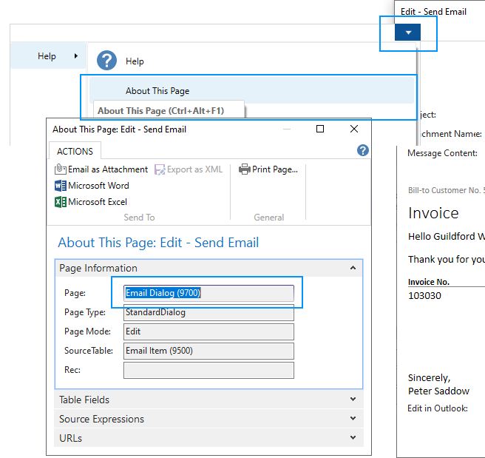Click the Page field showing Email Dialog (9700)
The width and height of the screenshot is (485, 458).
[208, 293]
